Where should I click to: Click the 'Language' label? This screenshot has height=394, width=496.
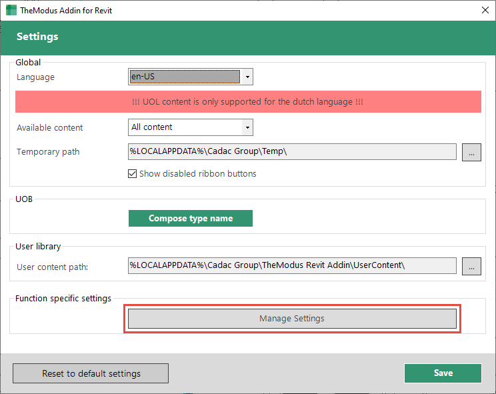35,77
